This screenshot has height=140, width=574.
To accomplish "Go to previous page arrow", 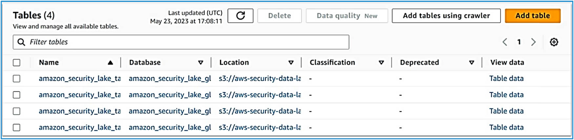I will [505, 42].
